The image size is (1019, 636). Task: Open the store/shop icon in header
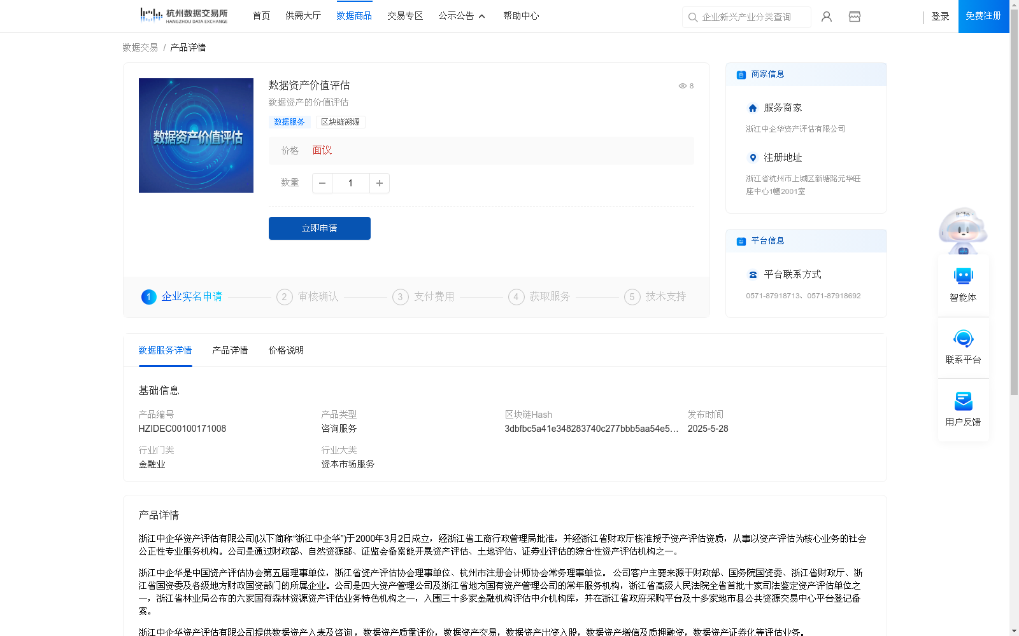(x=855, y=17)
